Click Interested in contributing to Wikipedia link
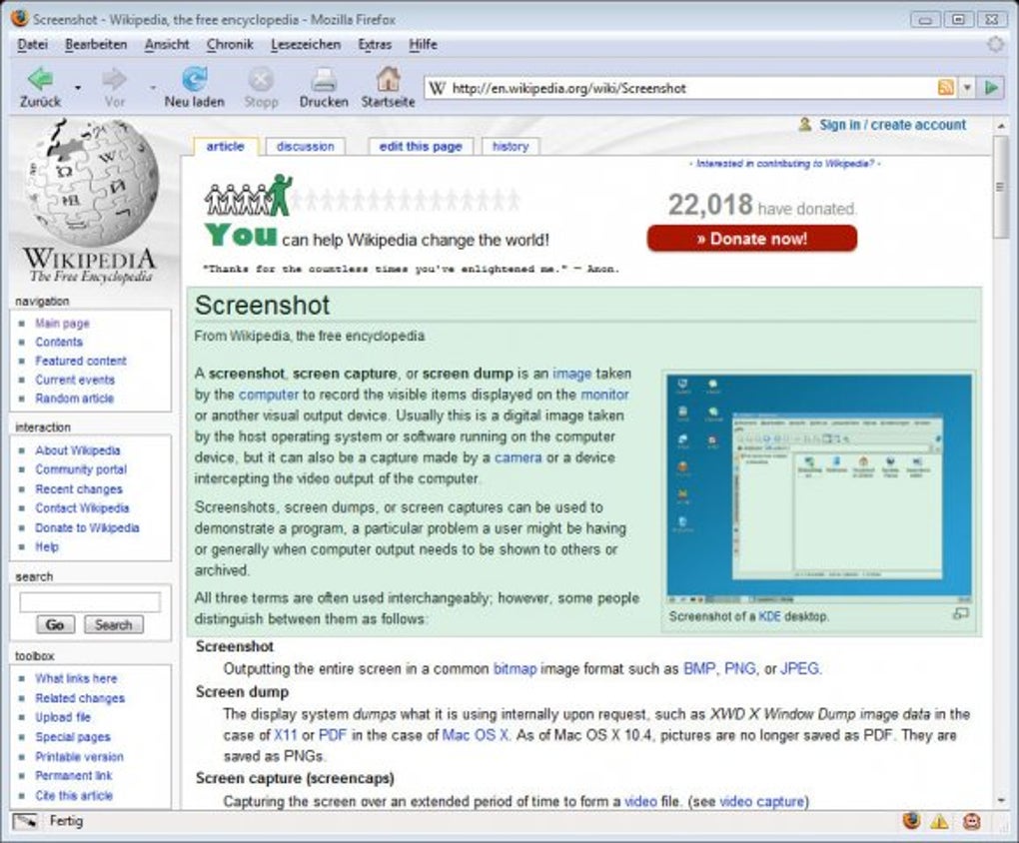1019x843 pixels. click(785, 164)
